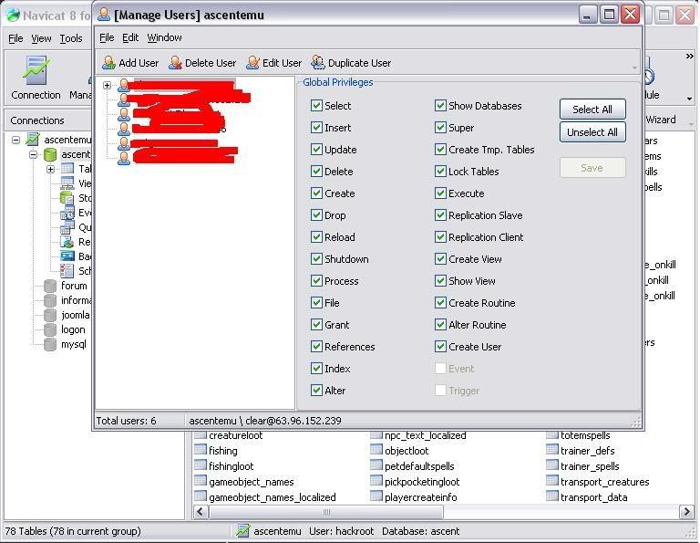Open the Tools menu in Navicat main window

[x=71, y=38]
